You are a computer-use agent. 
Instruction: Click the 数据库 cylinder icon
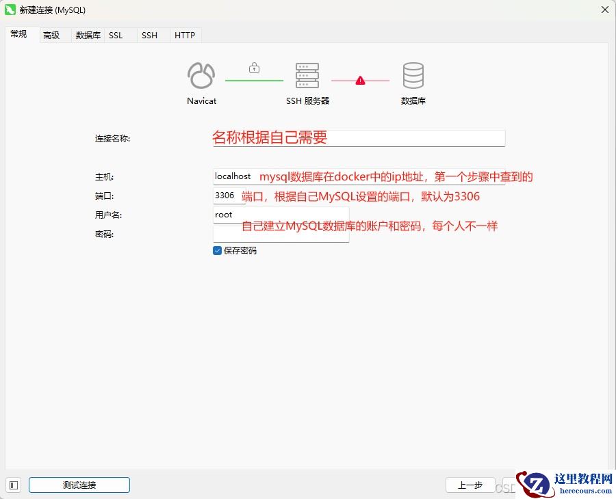(413, 75)
